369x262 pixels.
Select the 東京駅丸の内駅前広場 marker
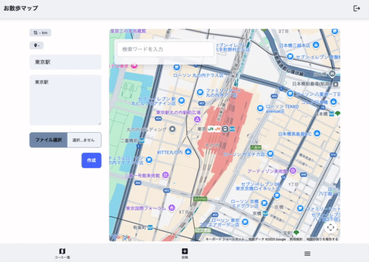tap(197, 119)
